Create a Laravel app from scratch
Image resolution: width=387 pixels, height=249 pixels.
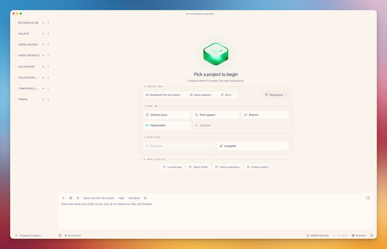coord(173,167)
